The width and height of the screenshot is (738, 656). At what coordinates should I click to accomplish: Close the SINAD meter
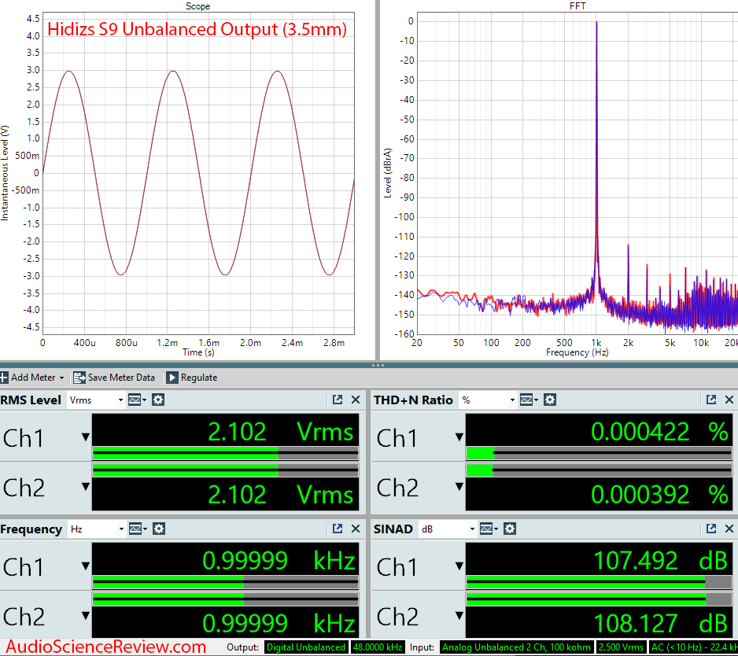(729, 529)
